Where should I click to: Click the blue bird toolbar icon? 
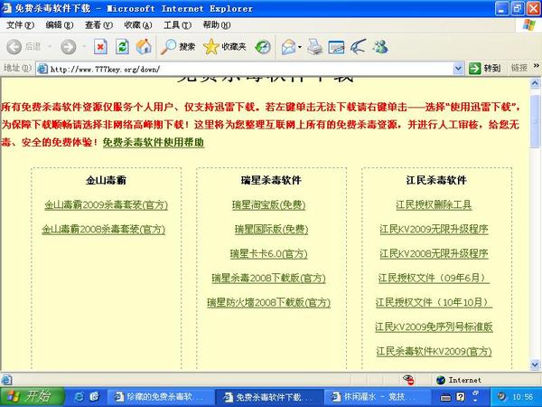point(358,47)
